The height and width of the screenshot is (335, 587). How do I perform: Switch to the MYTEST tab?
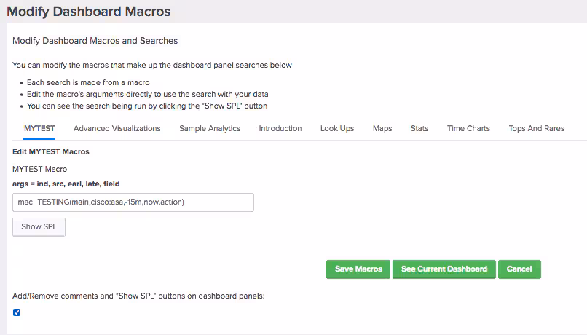(x=39, y=128)
